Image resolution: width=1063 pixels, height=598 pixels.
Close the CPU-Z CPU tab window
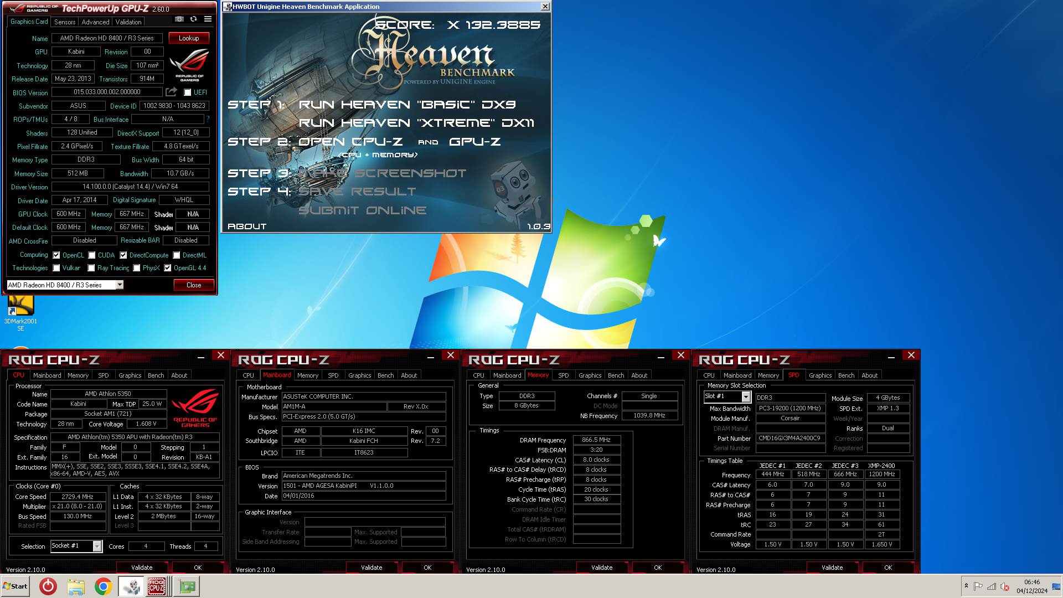pyautogui.click(x=221, y=355)
